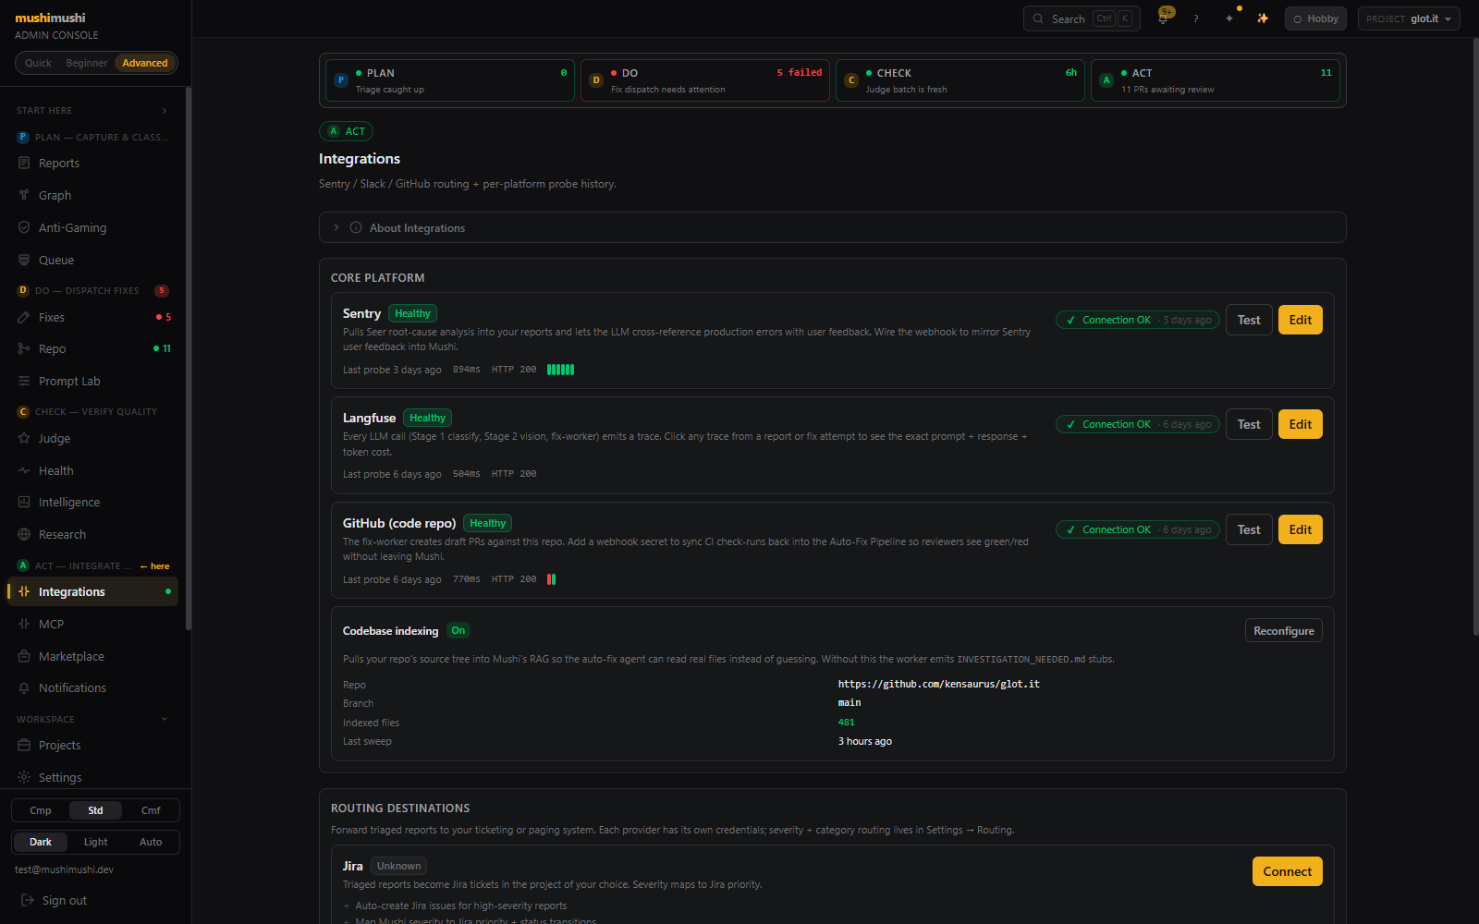Open the Research globe icon
The height and width of the screenshot is (924, 1479).
[24, 534]
